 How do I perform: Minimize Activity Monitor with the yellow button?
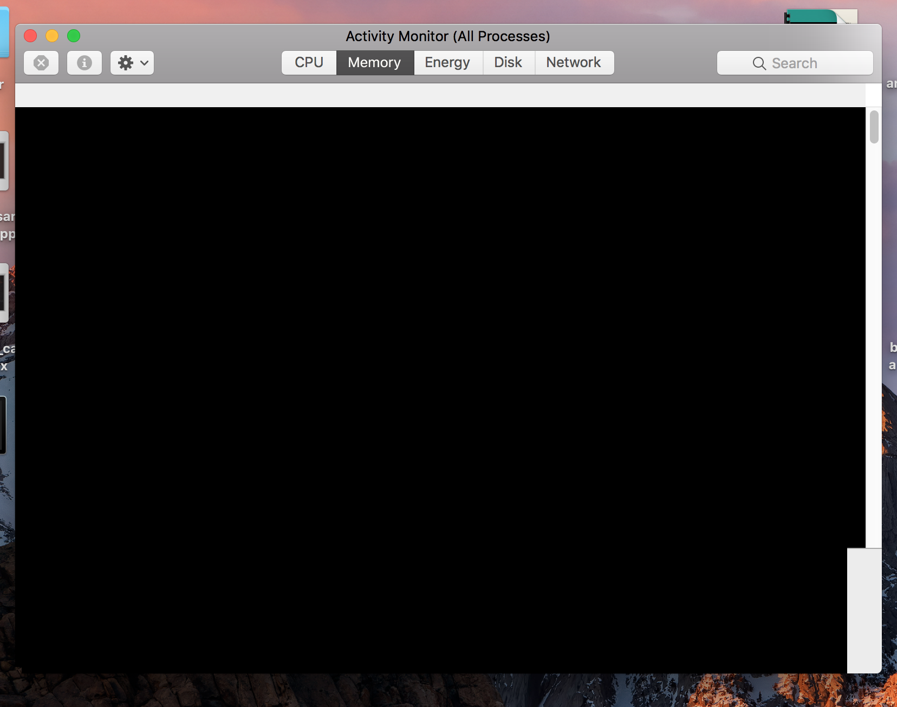click(52, 36)
